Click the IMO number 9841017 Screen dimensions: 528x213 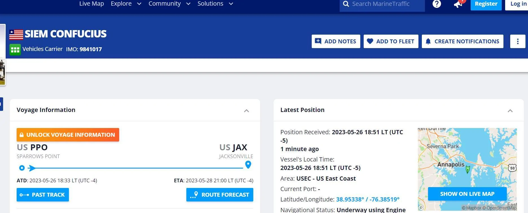91,49
